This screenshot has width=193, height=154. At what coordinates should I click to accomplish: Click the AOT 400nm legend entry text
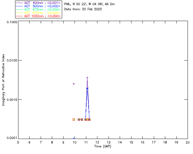pyautogui.click(x=42, y=3)
